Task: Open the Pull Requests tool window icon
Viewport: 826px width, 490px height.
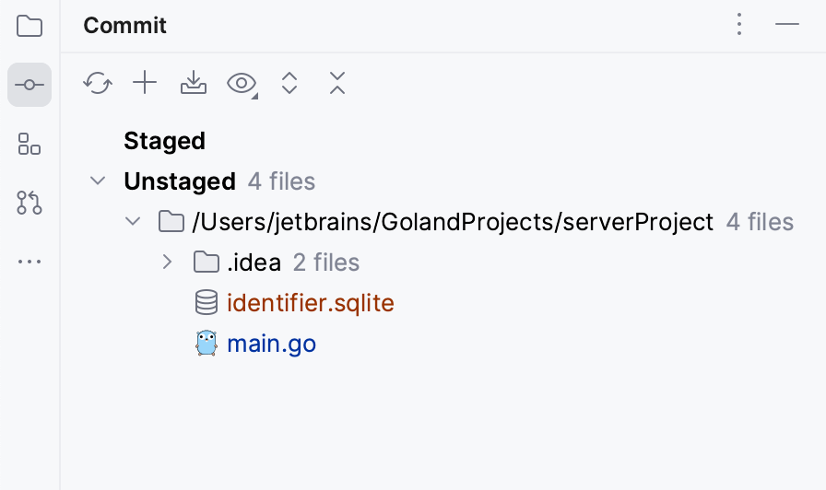Action: click(29, 203)
